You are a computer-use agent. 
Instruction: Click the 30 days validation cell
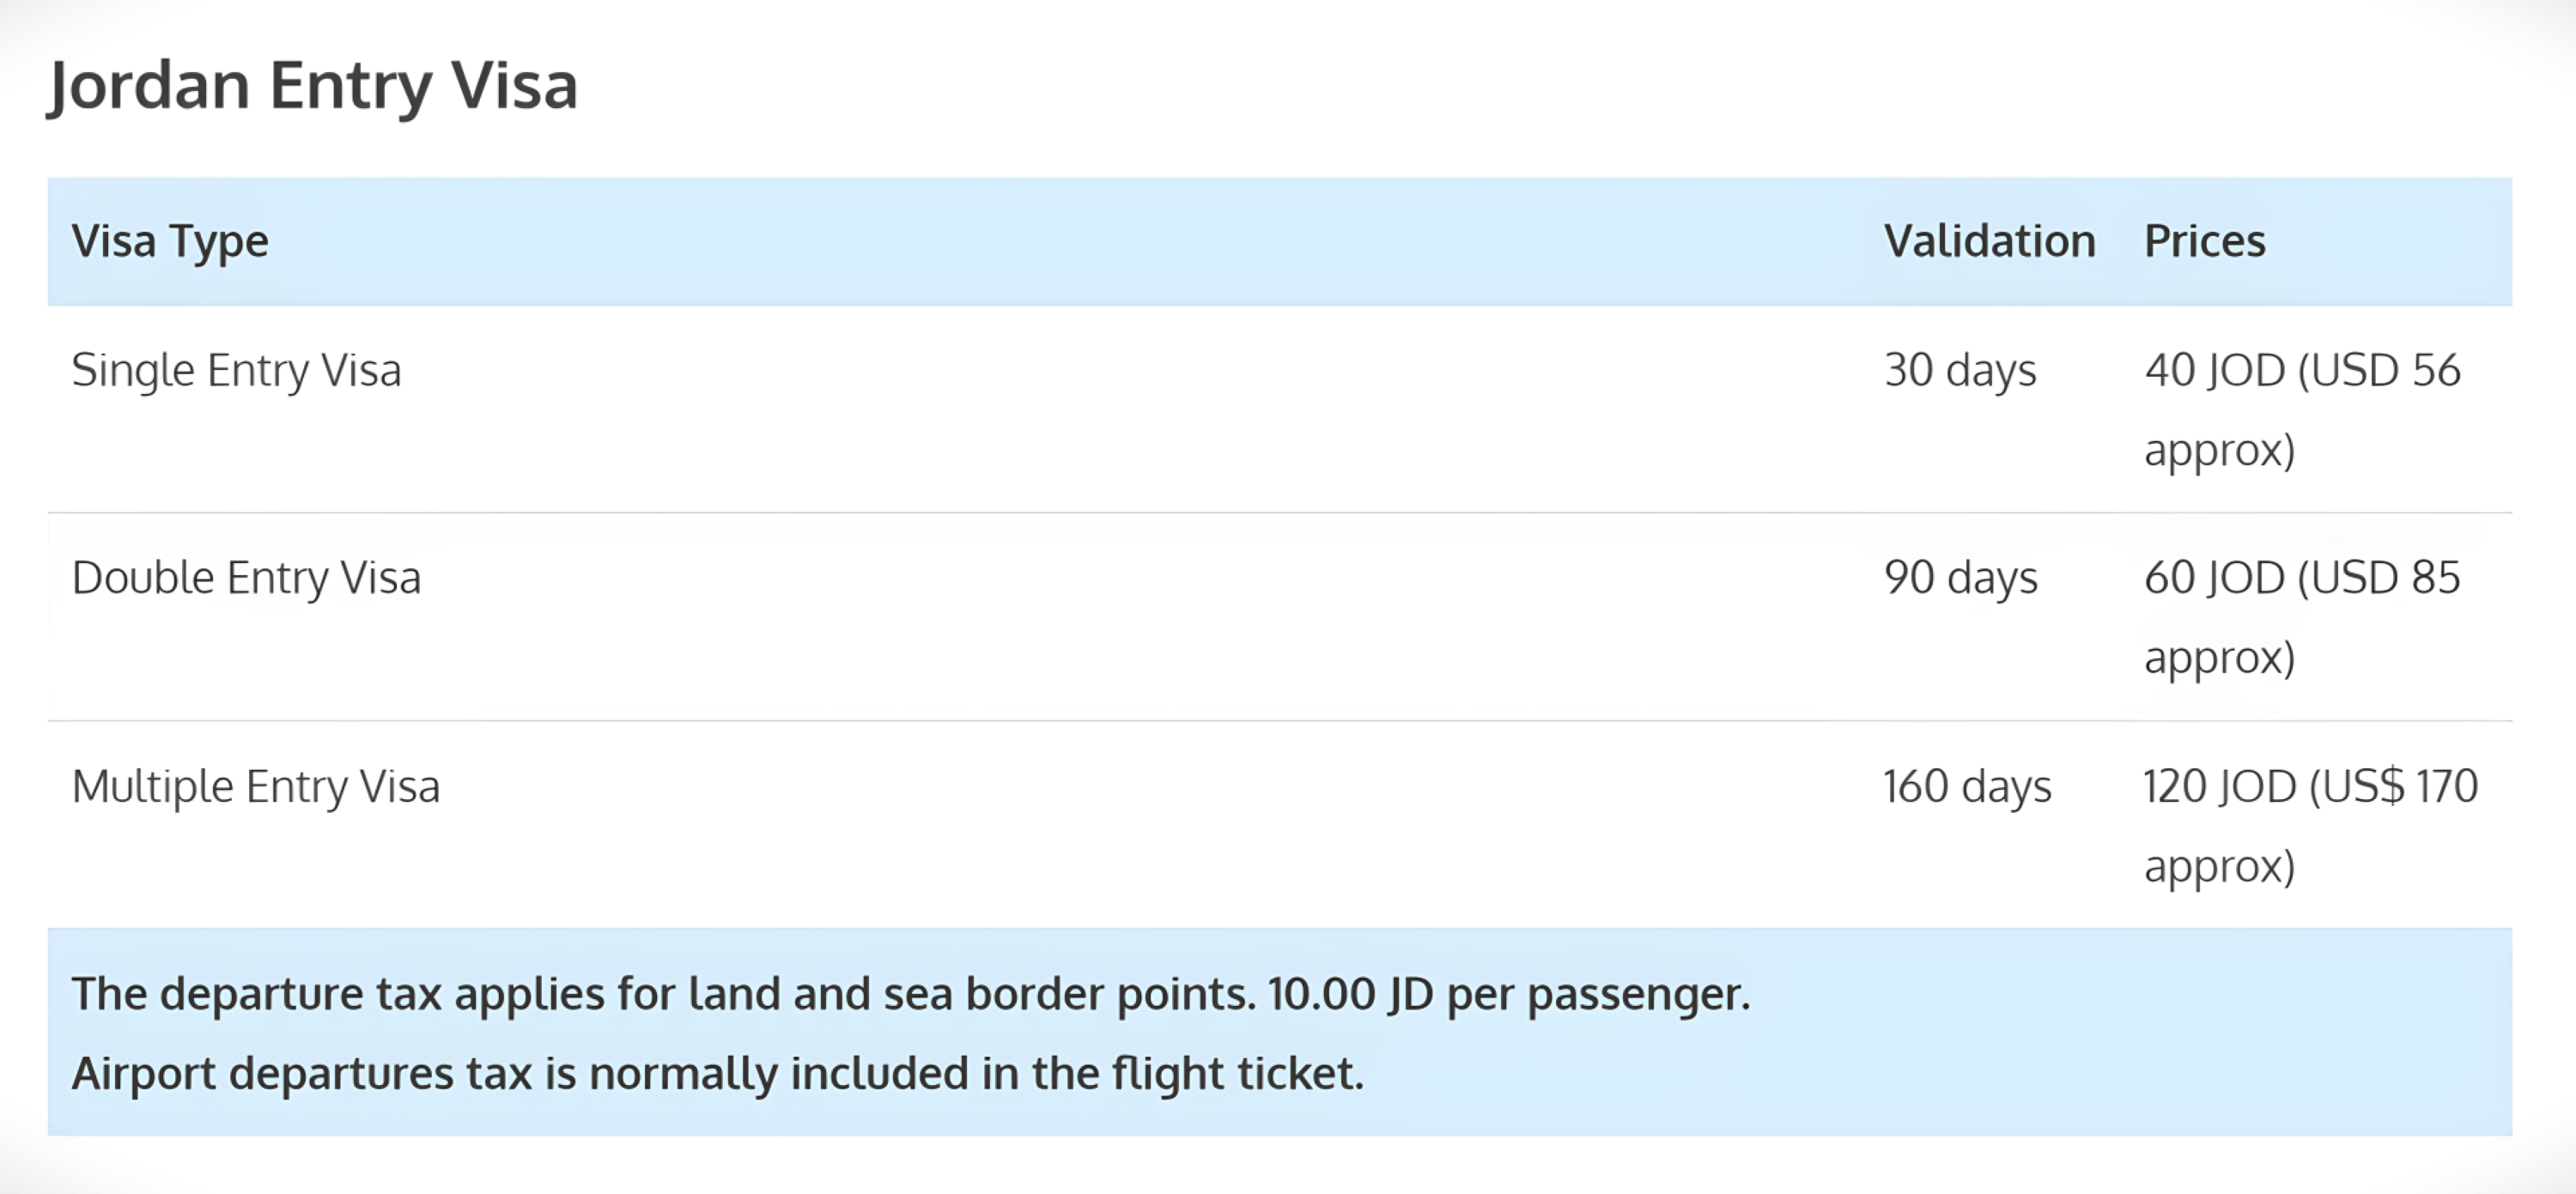[1960, 371]
